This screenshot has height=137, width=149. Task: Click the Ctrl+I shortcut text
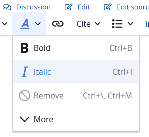coord(122,72)
